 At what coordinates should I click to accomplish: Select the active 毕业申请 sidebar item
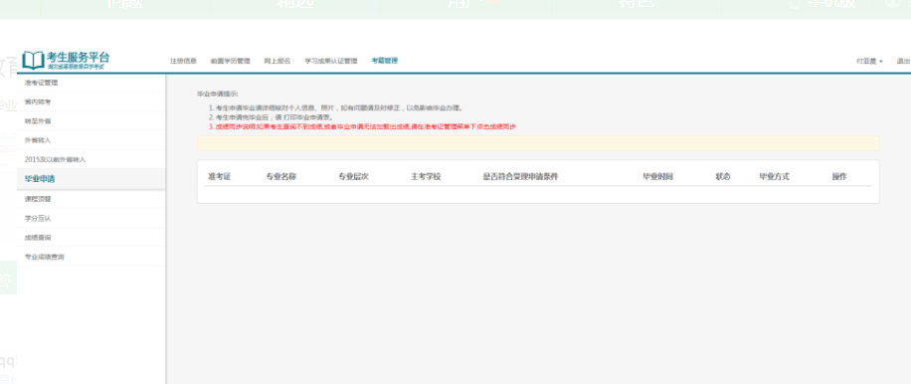pyautogui.click(x=91, y=179)
